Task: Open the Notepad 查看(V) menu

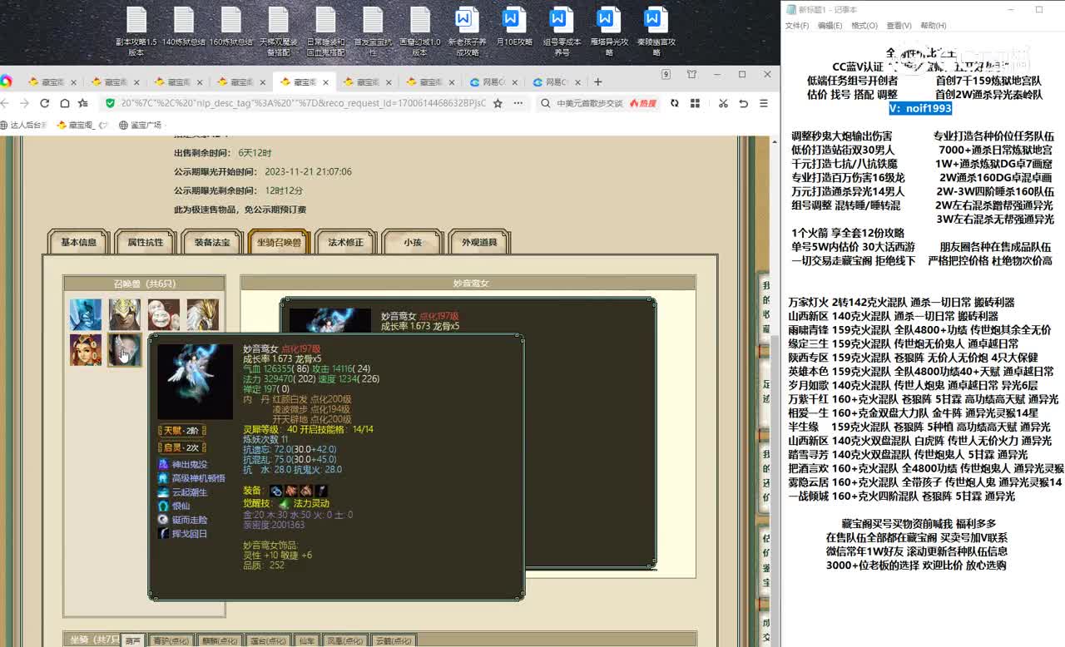Action: [899, 26]
